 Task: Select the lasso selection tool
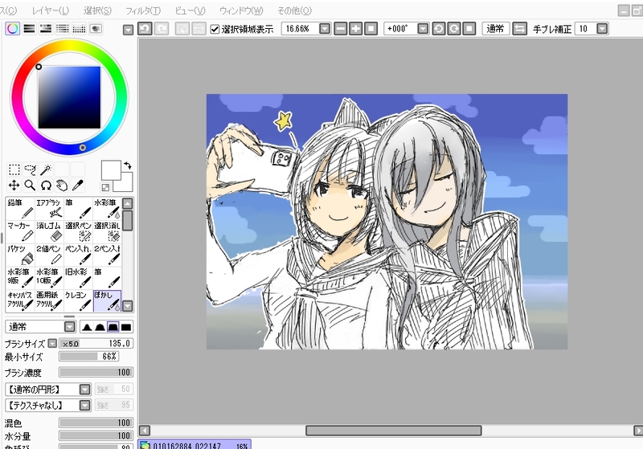coord(30,169)
